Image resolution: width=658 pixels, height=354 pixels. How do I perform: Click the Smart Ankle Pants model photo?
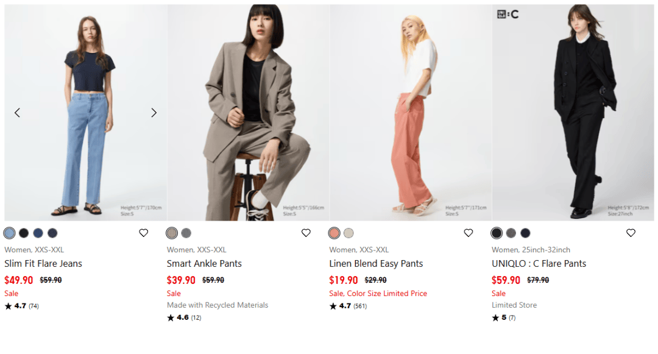(249, 113)
